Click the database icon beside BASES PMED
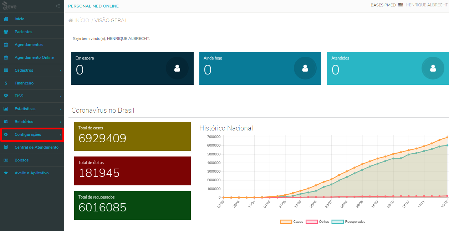 point(400,5)
